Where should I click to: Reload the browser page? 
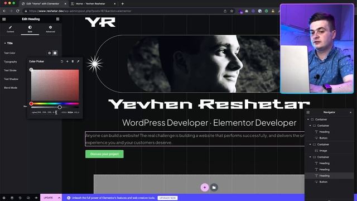click(x=17, y=11)
